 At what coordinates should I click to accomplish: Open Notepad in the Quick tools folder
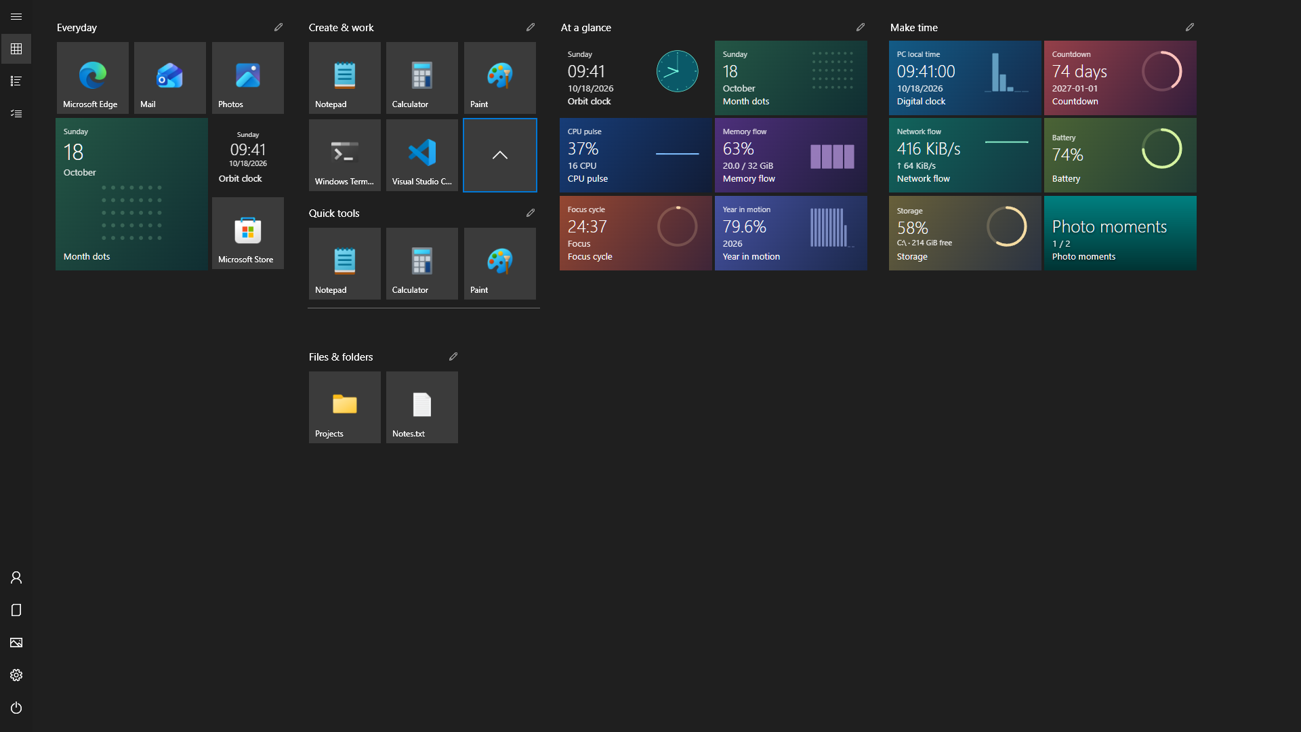(x=345, y=264)
